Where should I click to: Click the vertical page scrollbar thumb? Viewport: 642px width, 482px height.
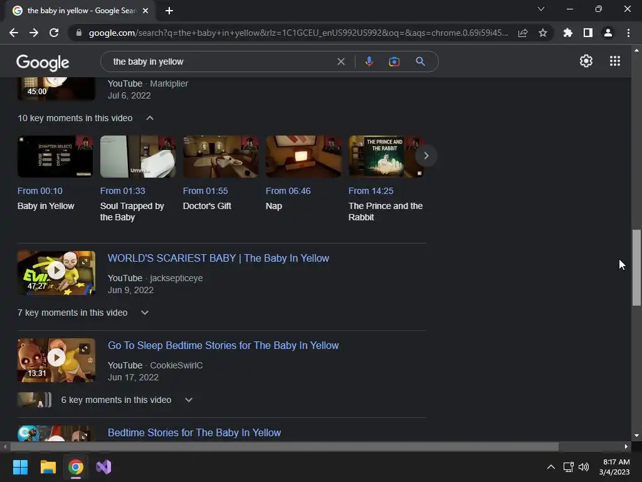(636, 267)
